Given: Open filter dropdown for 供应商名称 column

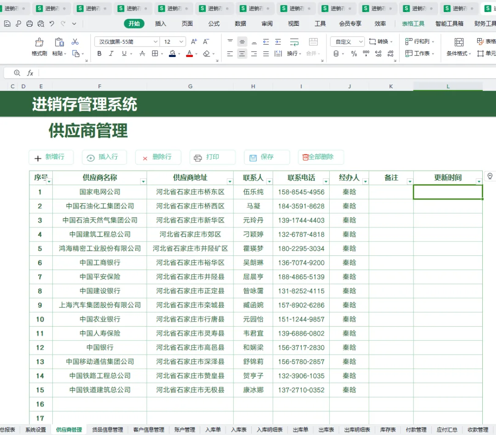Looking at the screenshot, I should (143, 181).
